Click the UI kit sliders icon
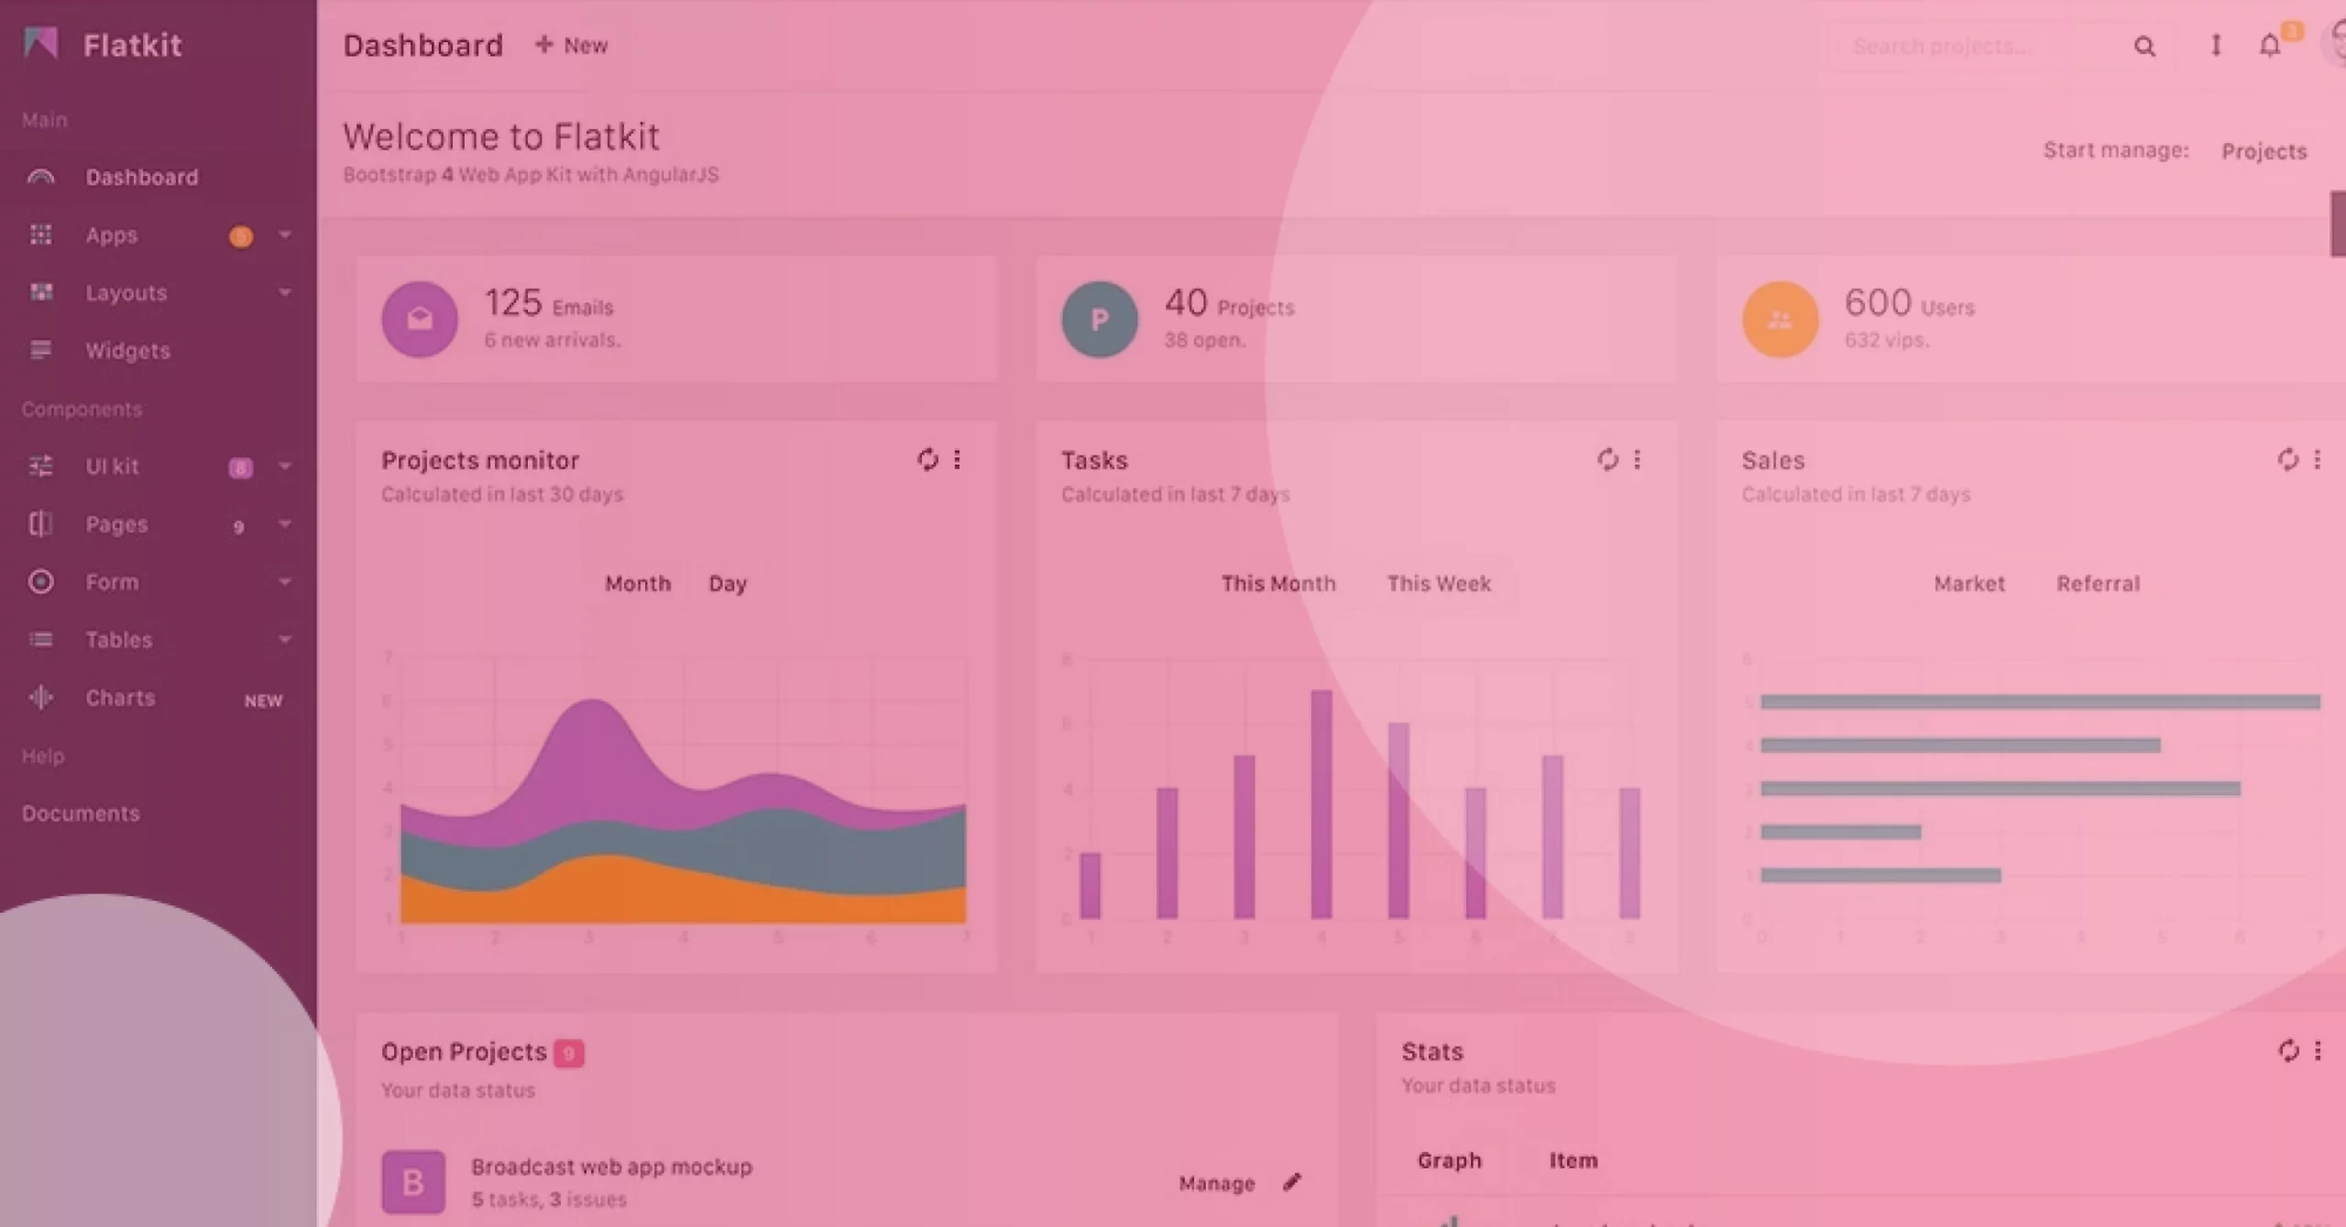 click(40, 466)
